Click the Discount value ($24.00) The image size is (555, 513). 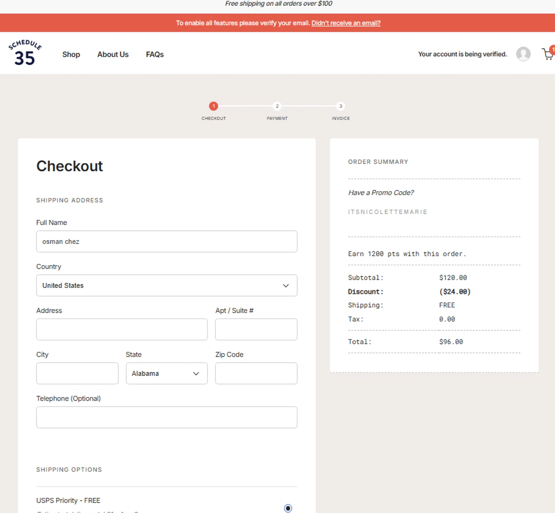pyautogui.click(x=455, y=292)
